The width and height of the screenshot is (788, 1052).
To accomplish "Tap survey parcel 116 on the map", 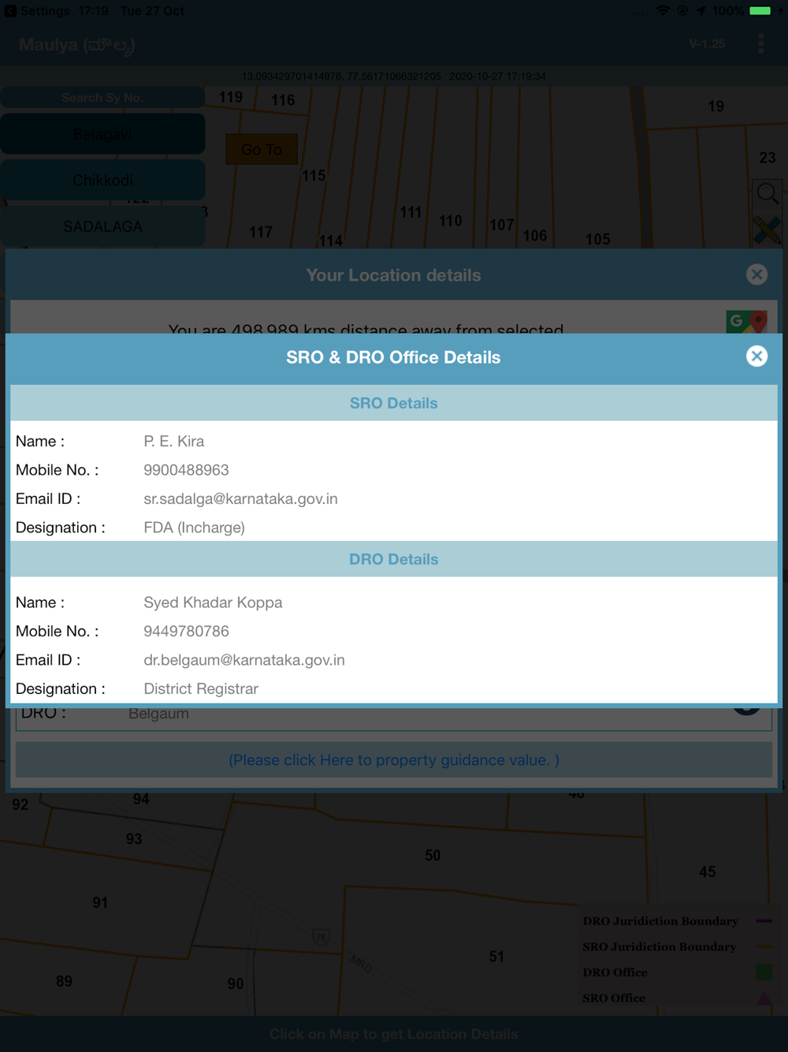I will point(283,100).
